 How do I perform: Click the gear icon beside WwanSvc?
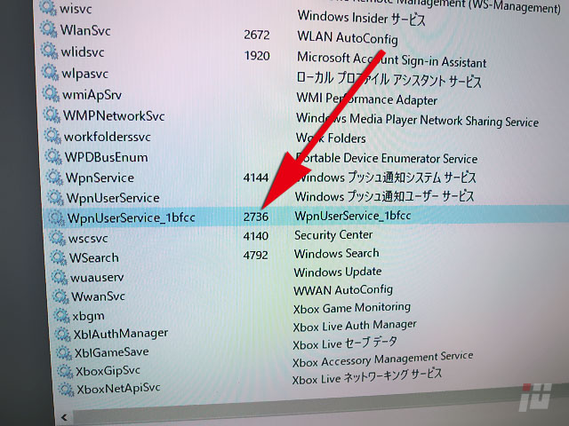click(60, 296)
